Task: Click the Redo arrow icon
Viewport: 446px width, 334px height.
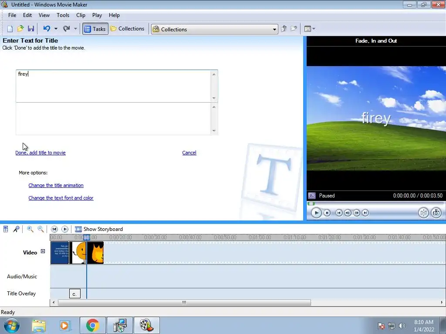Action: 66,29
